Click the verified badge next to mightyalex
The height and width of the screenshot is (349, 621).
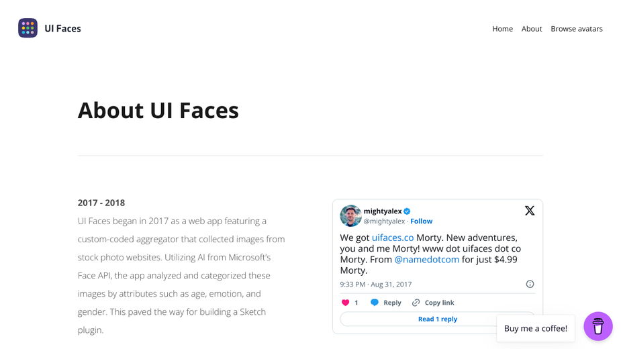coord(407,211)
